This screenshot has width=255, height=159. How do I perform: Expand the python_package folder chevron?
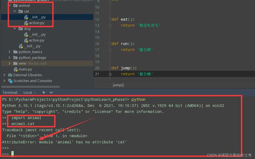(9, 58)
